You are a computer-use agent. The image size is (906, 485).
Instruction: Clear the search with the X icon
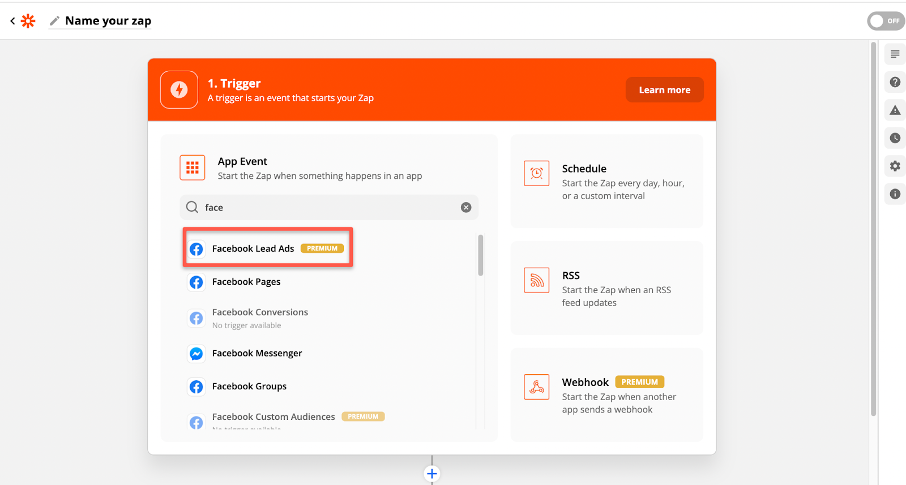466,207
